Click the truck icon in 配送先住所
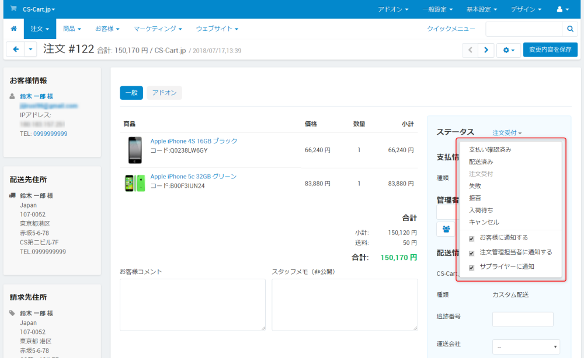Screen dimensions: 584x358 pyautogui.click(x=12, y=195)
